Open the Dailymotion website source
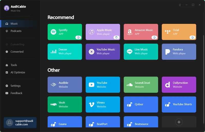 tap(179, 85)
